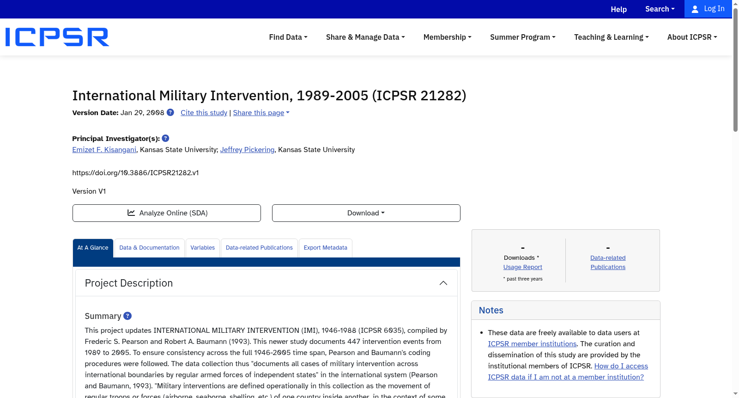The width and height of the screenshot is (739, 398).
Task: Click the DOI text https://doi.org/10.3886/ICPSR21282.v1
Action: pos(136,173)
